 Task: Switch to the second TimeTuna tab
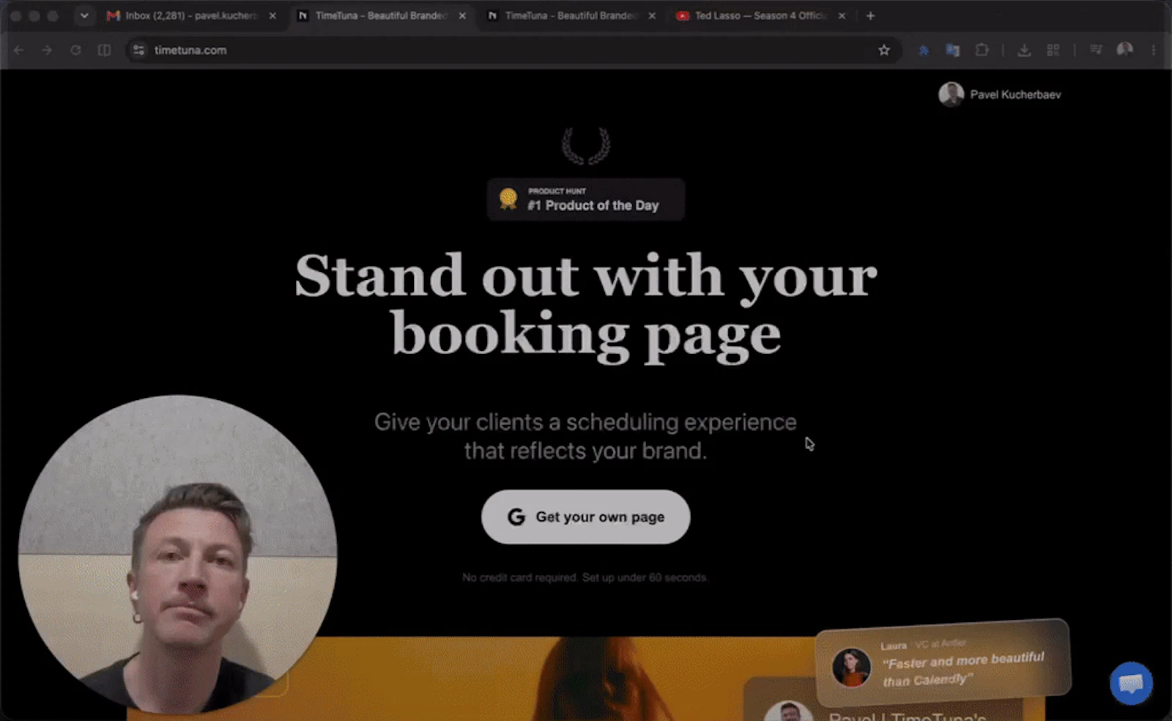coord(570,15)
